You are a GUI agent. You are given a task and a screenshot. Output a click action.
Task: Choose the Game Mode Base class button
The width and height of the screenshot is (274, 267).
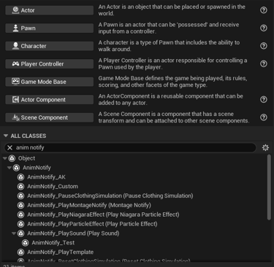click(x=50, y=82)
